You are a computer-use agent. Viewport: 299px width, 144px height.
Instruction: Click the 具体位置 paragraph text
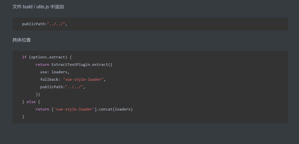(21, 40)
